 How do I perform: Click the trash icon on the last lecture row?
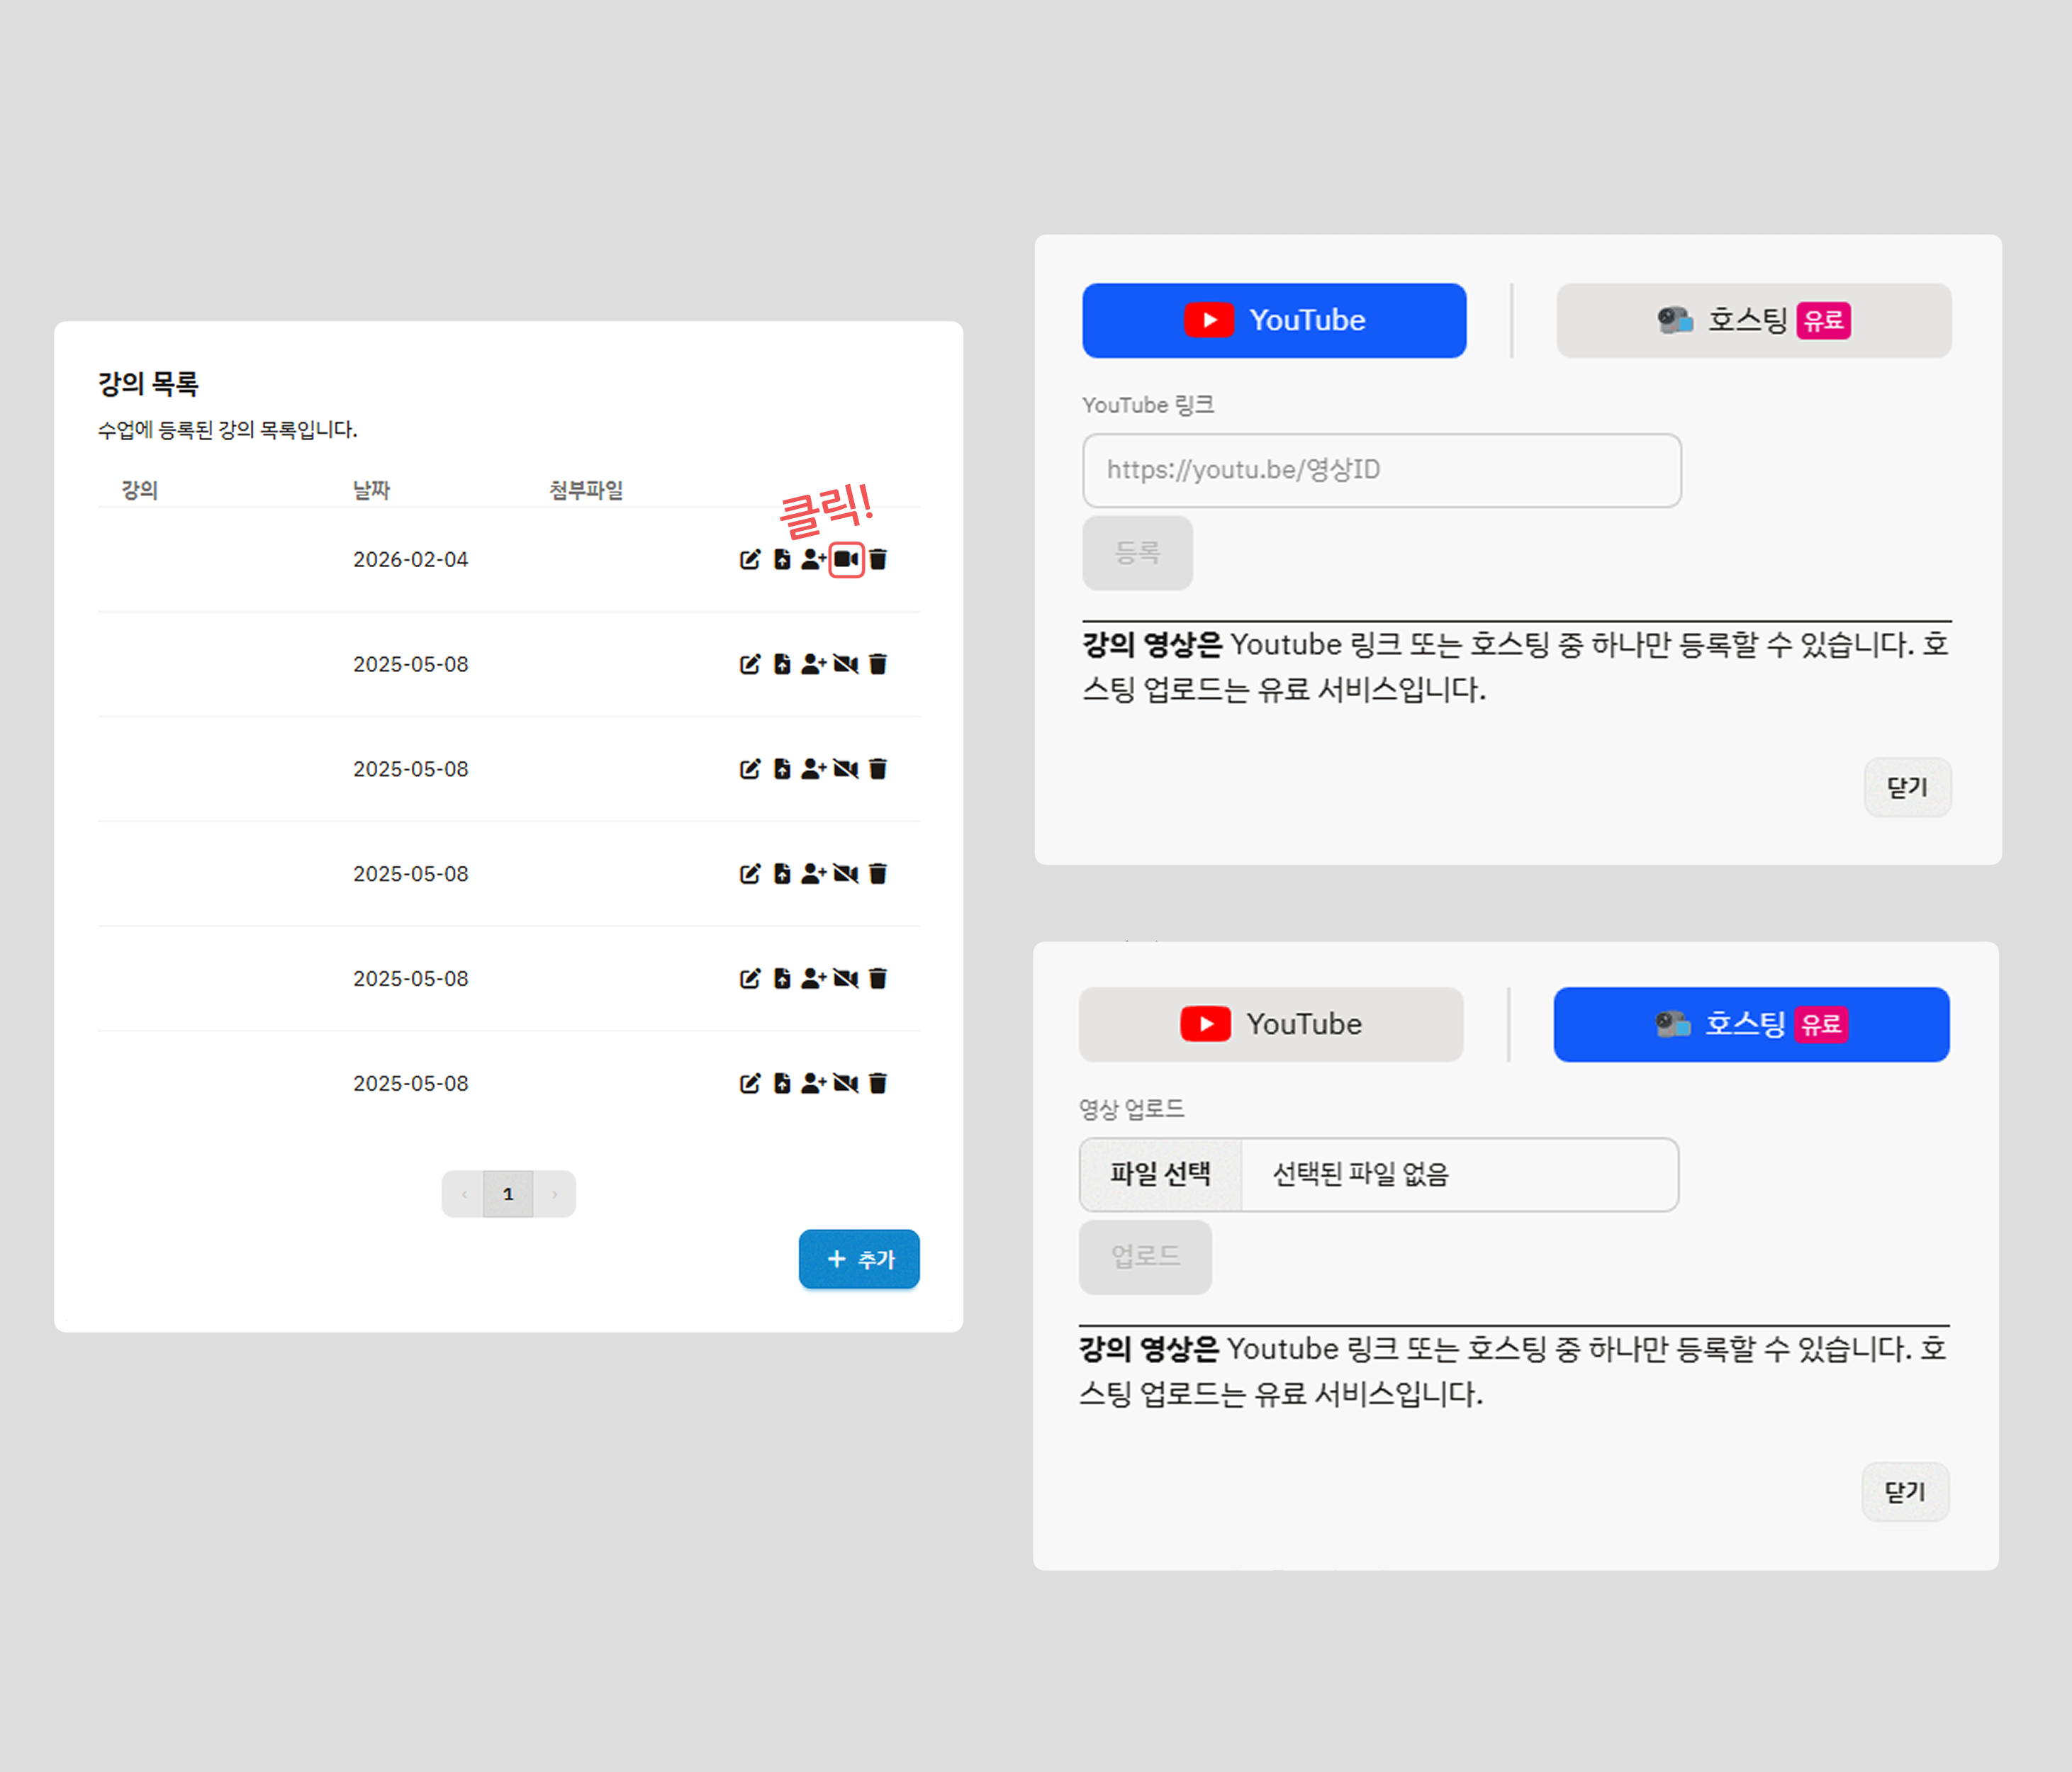(x=878, y=1083)
